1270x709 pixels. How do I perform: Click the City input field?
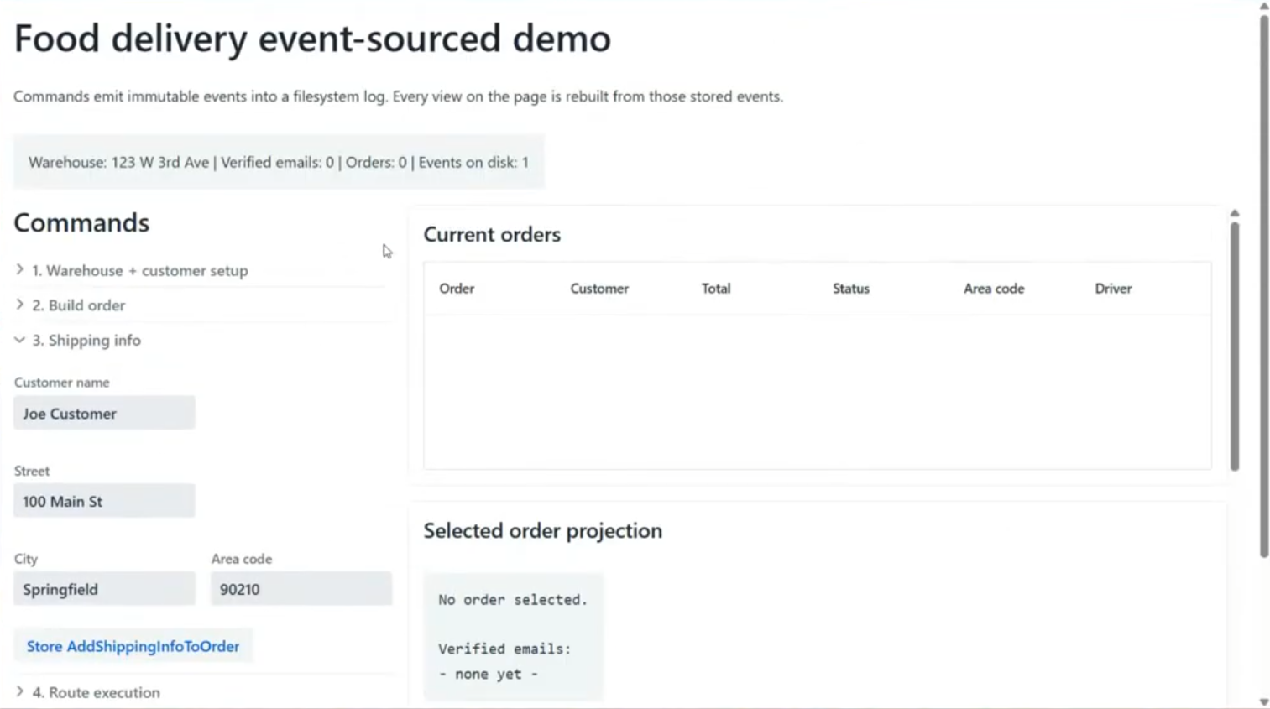(104, 589)
